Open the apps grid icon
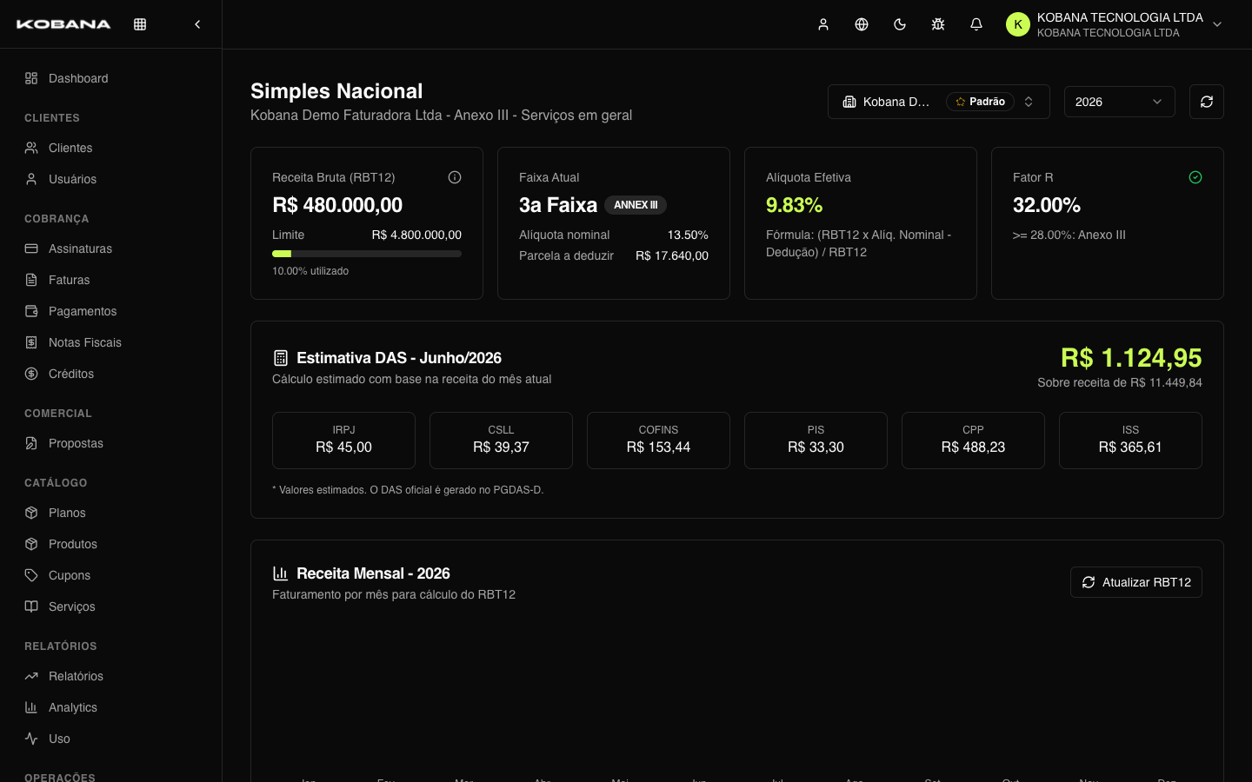The image size is (1252, 782). 140,24
